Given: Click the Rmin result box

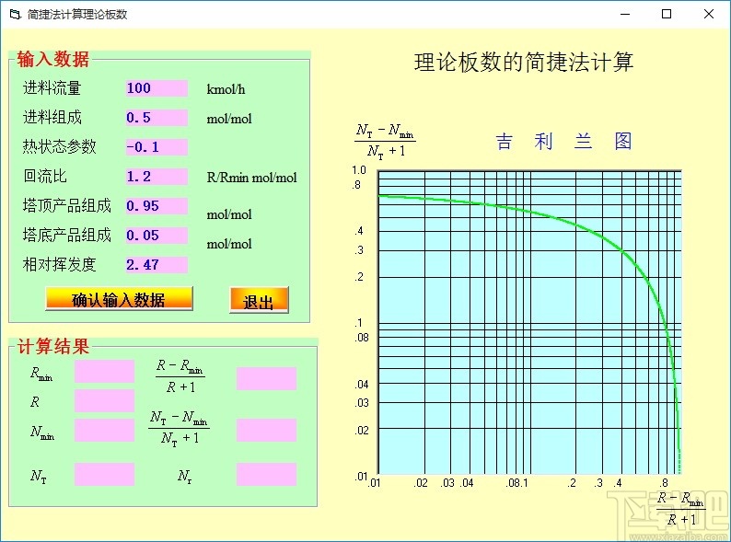Looking at the screenshot, I should click(x=104, y=372).
